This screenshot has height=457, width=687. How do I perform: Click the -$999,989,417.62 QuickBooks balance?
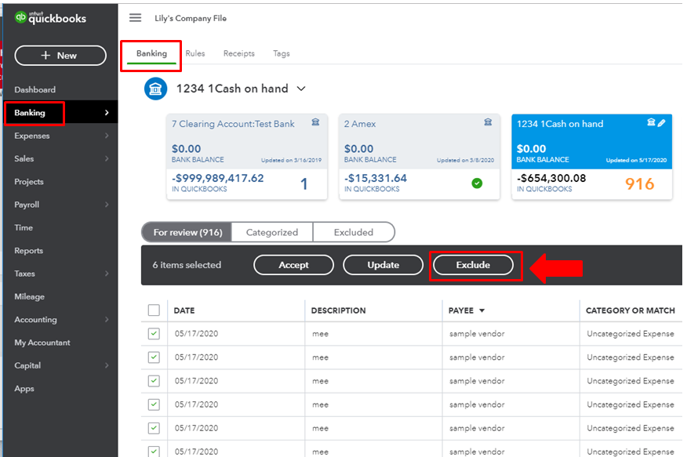pos(218,178)
